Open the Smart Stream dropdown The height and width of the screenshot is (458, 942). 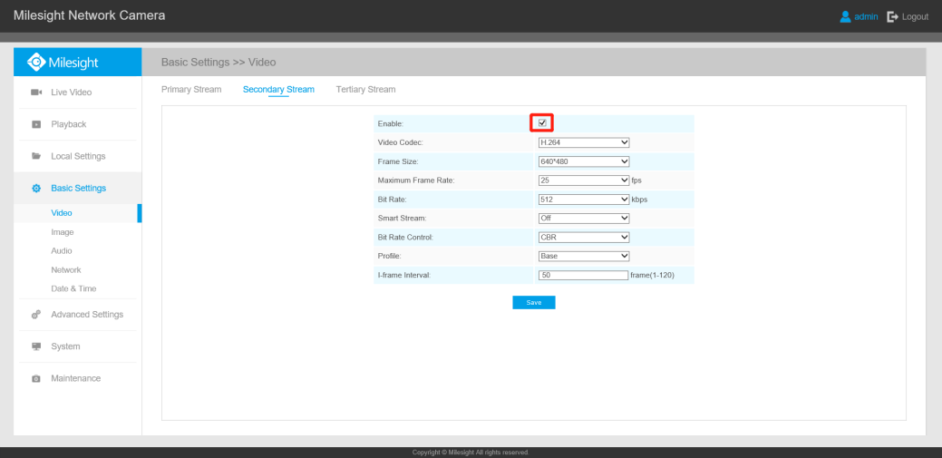pos(583,219)
